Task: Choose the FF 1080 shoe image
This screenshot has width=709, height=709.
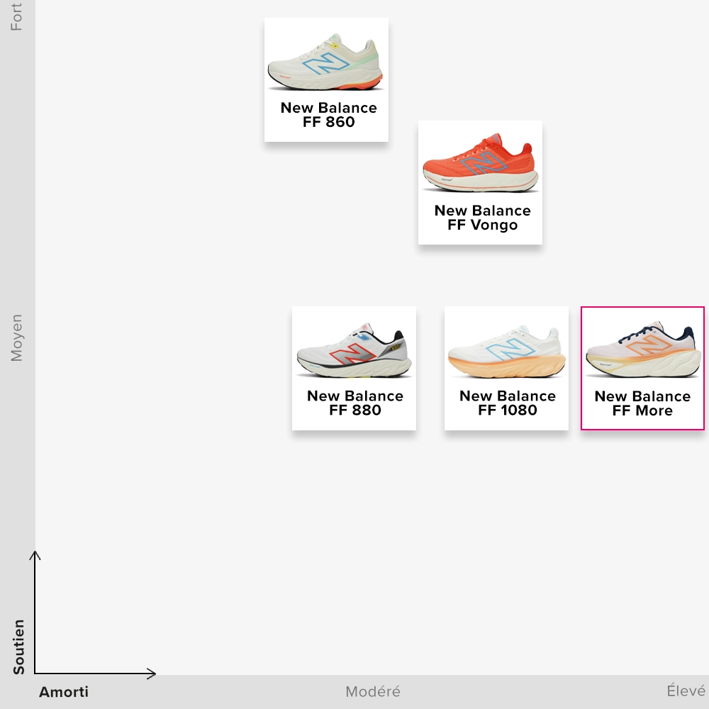Action: click(506, 351)
